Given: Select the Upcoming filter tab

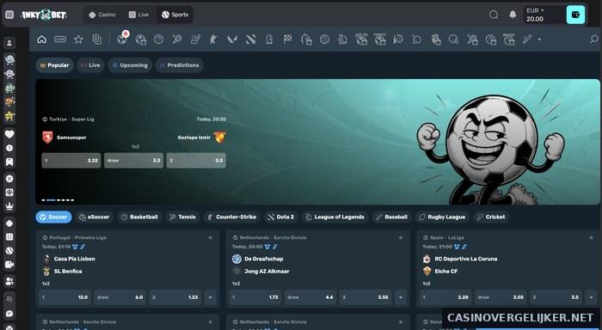Looking at the screenshot, I should pos(130,65).
